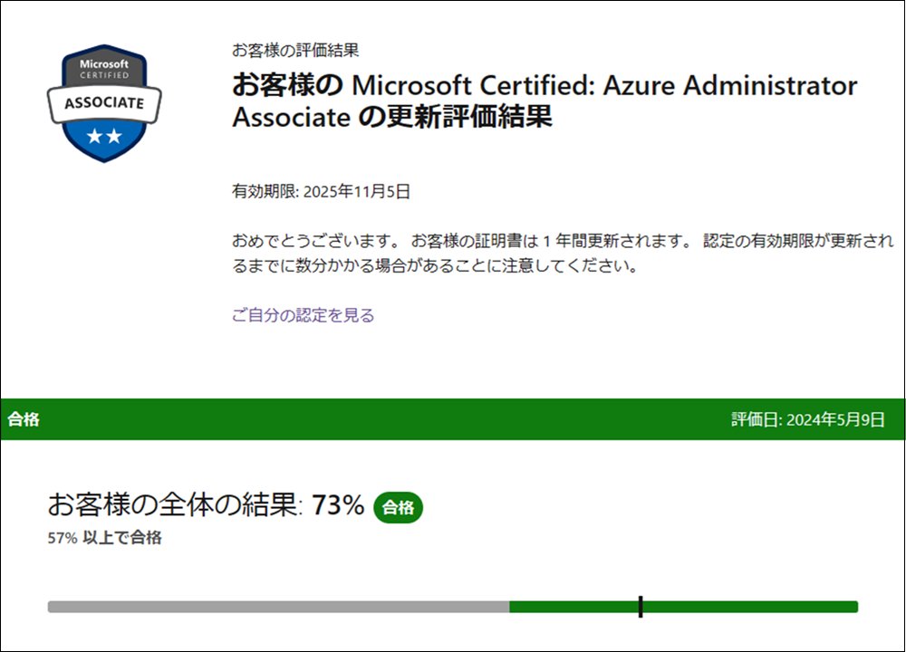906x652 pixels.
Task: Click the gray portion of the score bar
Action: (278, 607)
